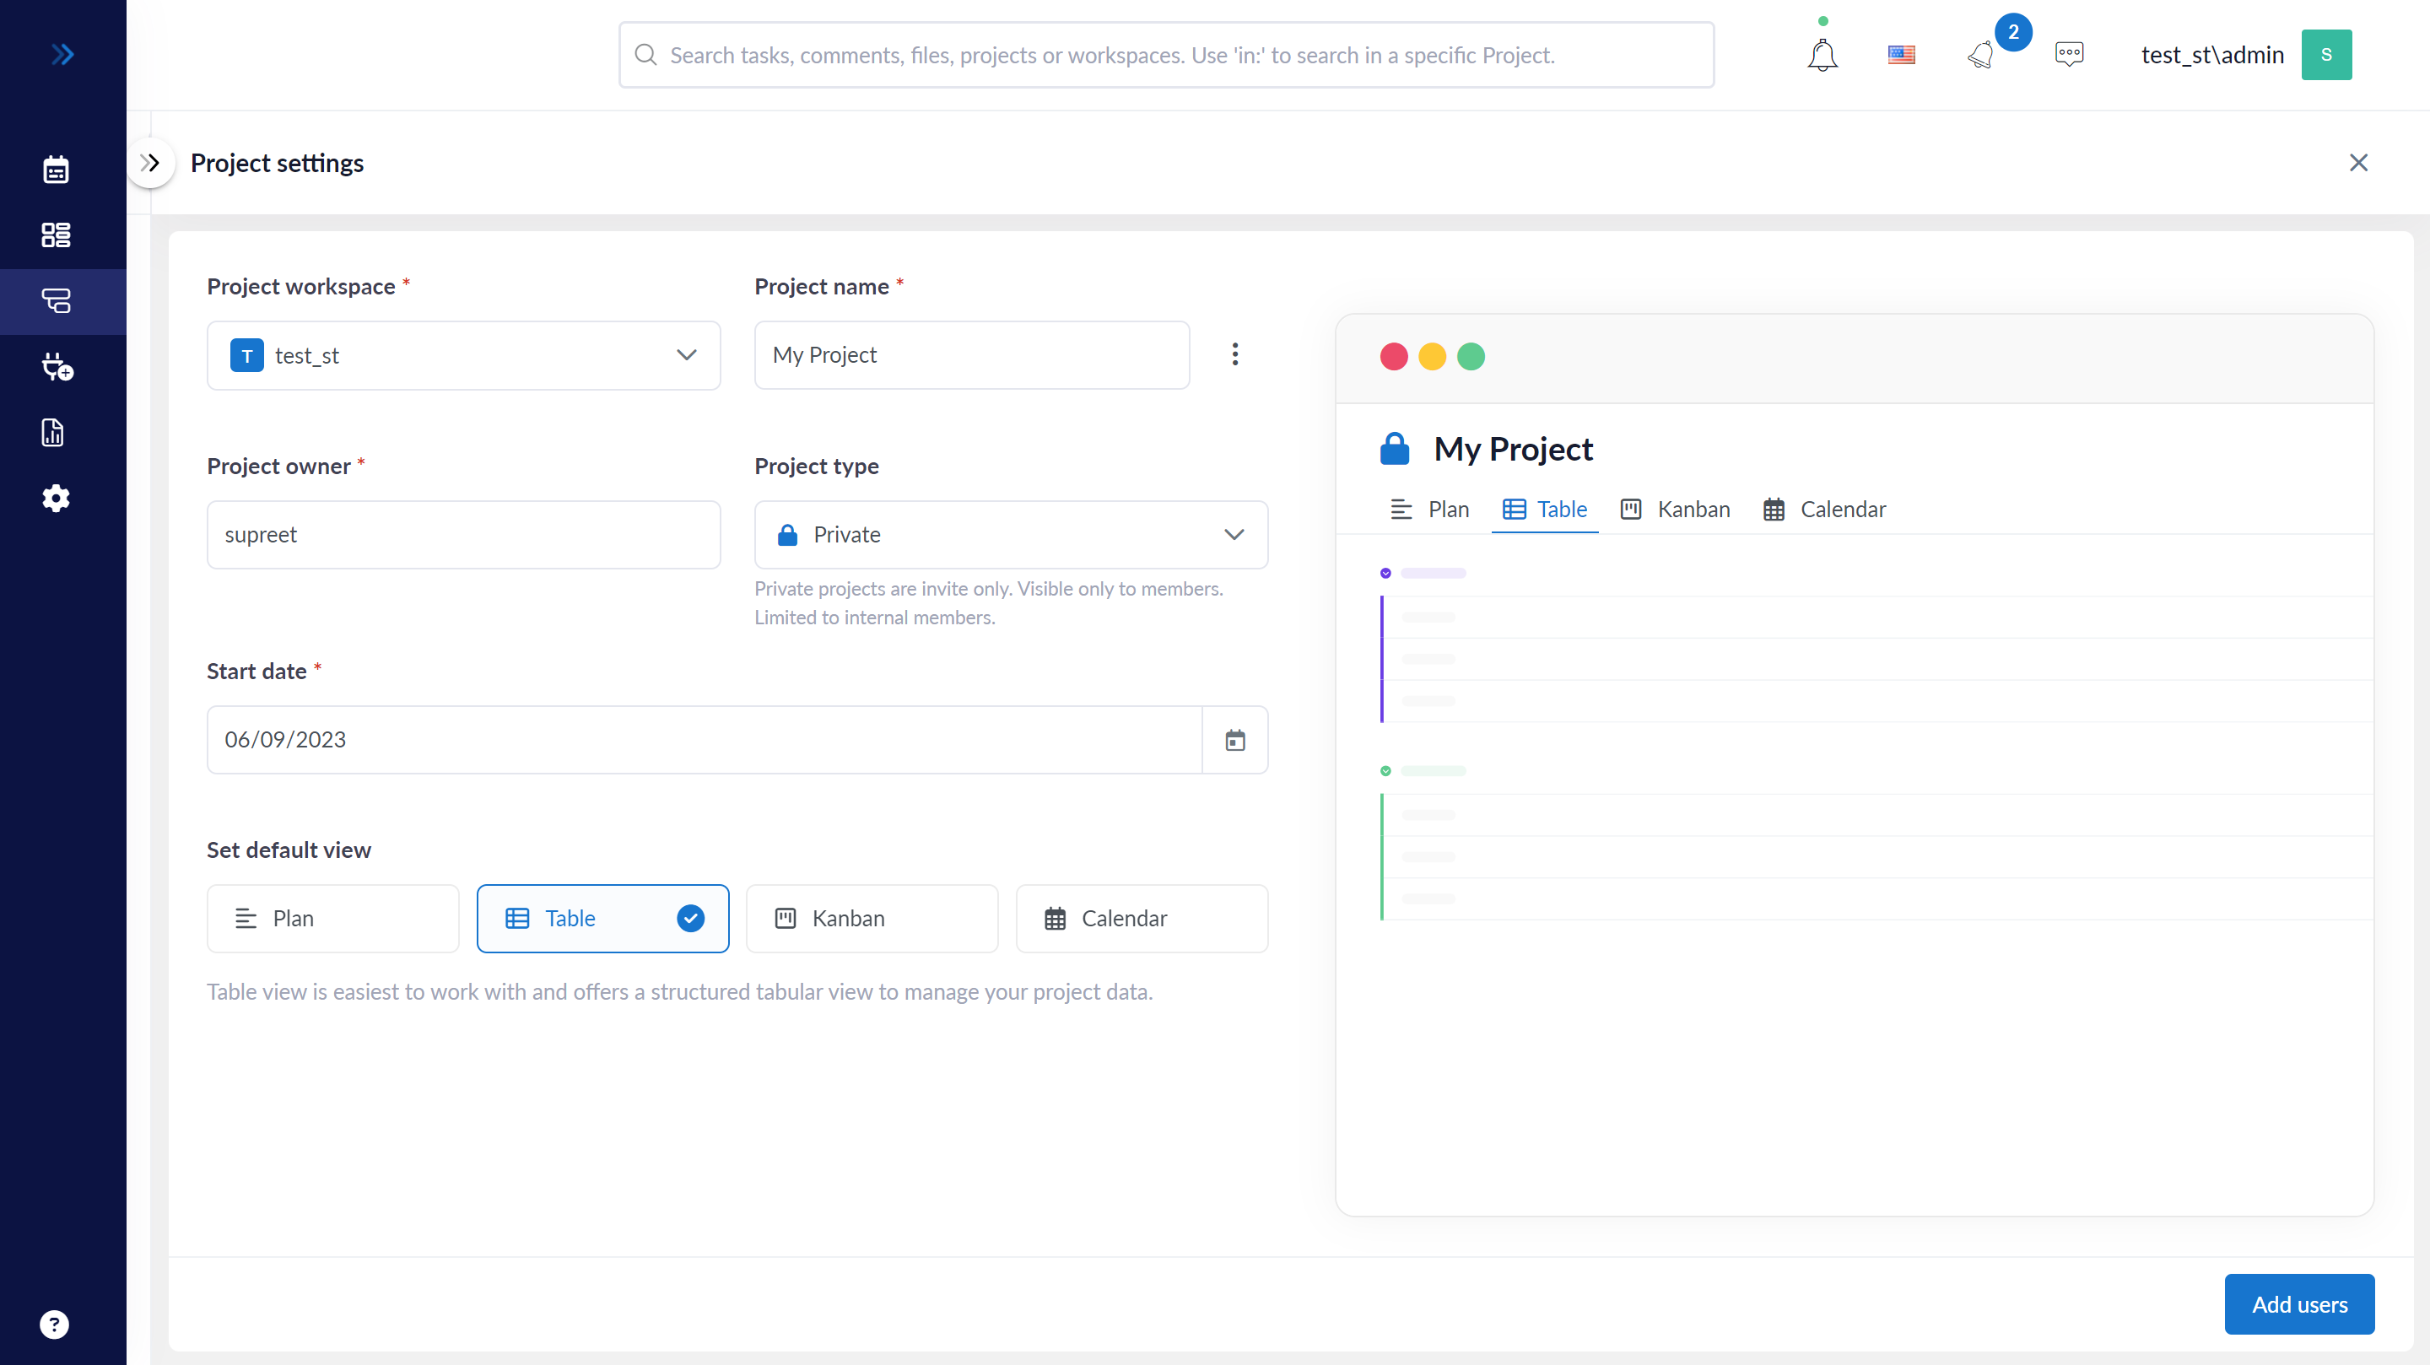The width and height of the screenshot is (2430, 1365).
Task: Open the integrations plug icon in sidebar
Action: (x=57, y=367)
